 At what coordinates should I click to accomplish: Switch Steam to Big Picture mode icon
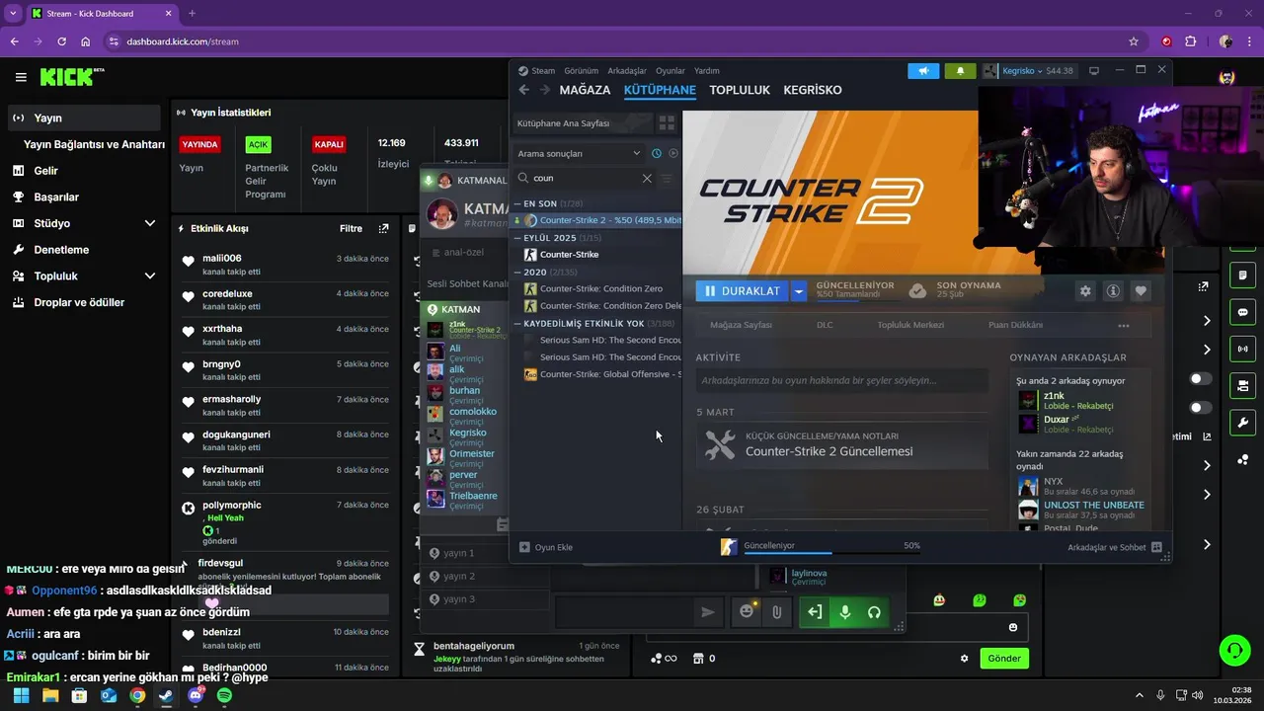(x=1094, y=71)
